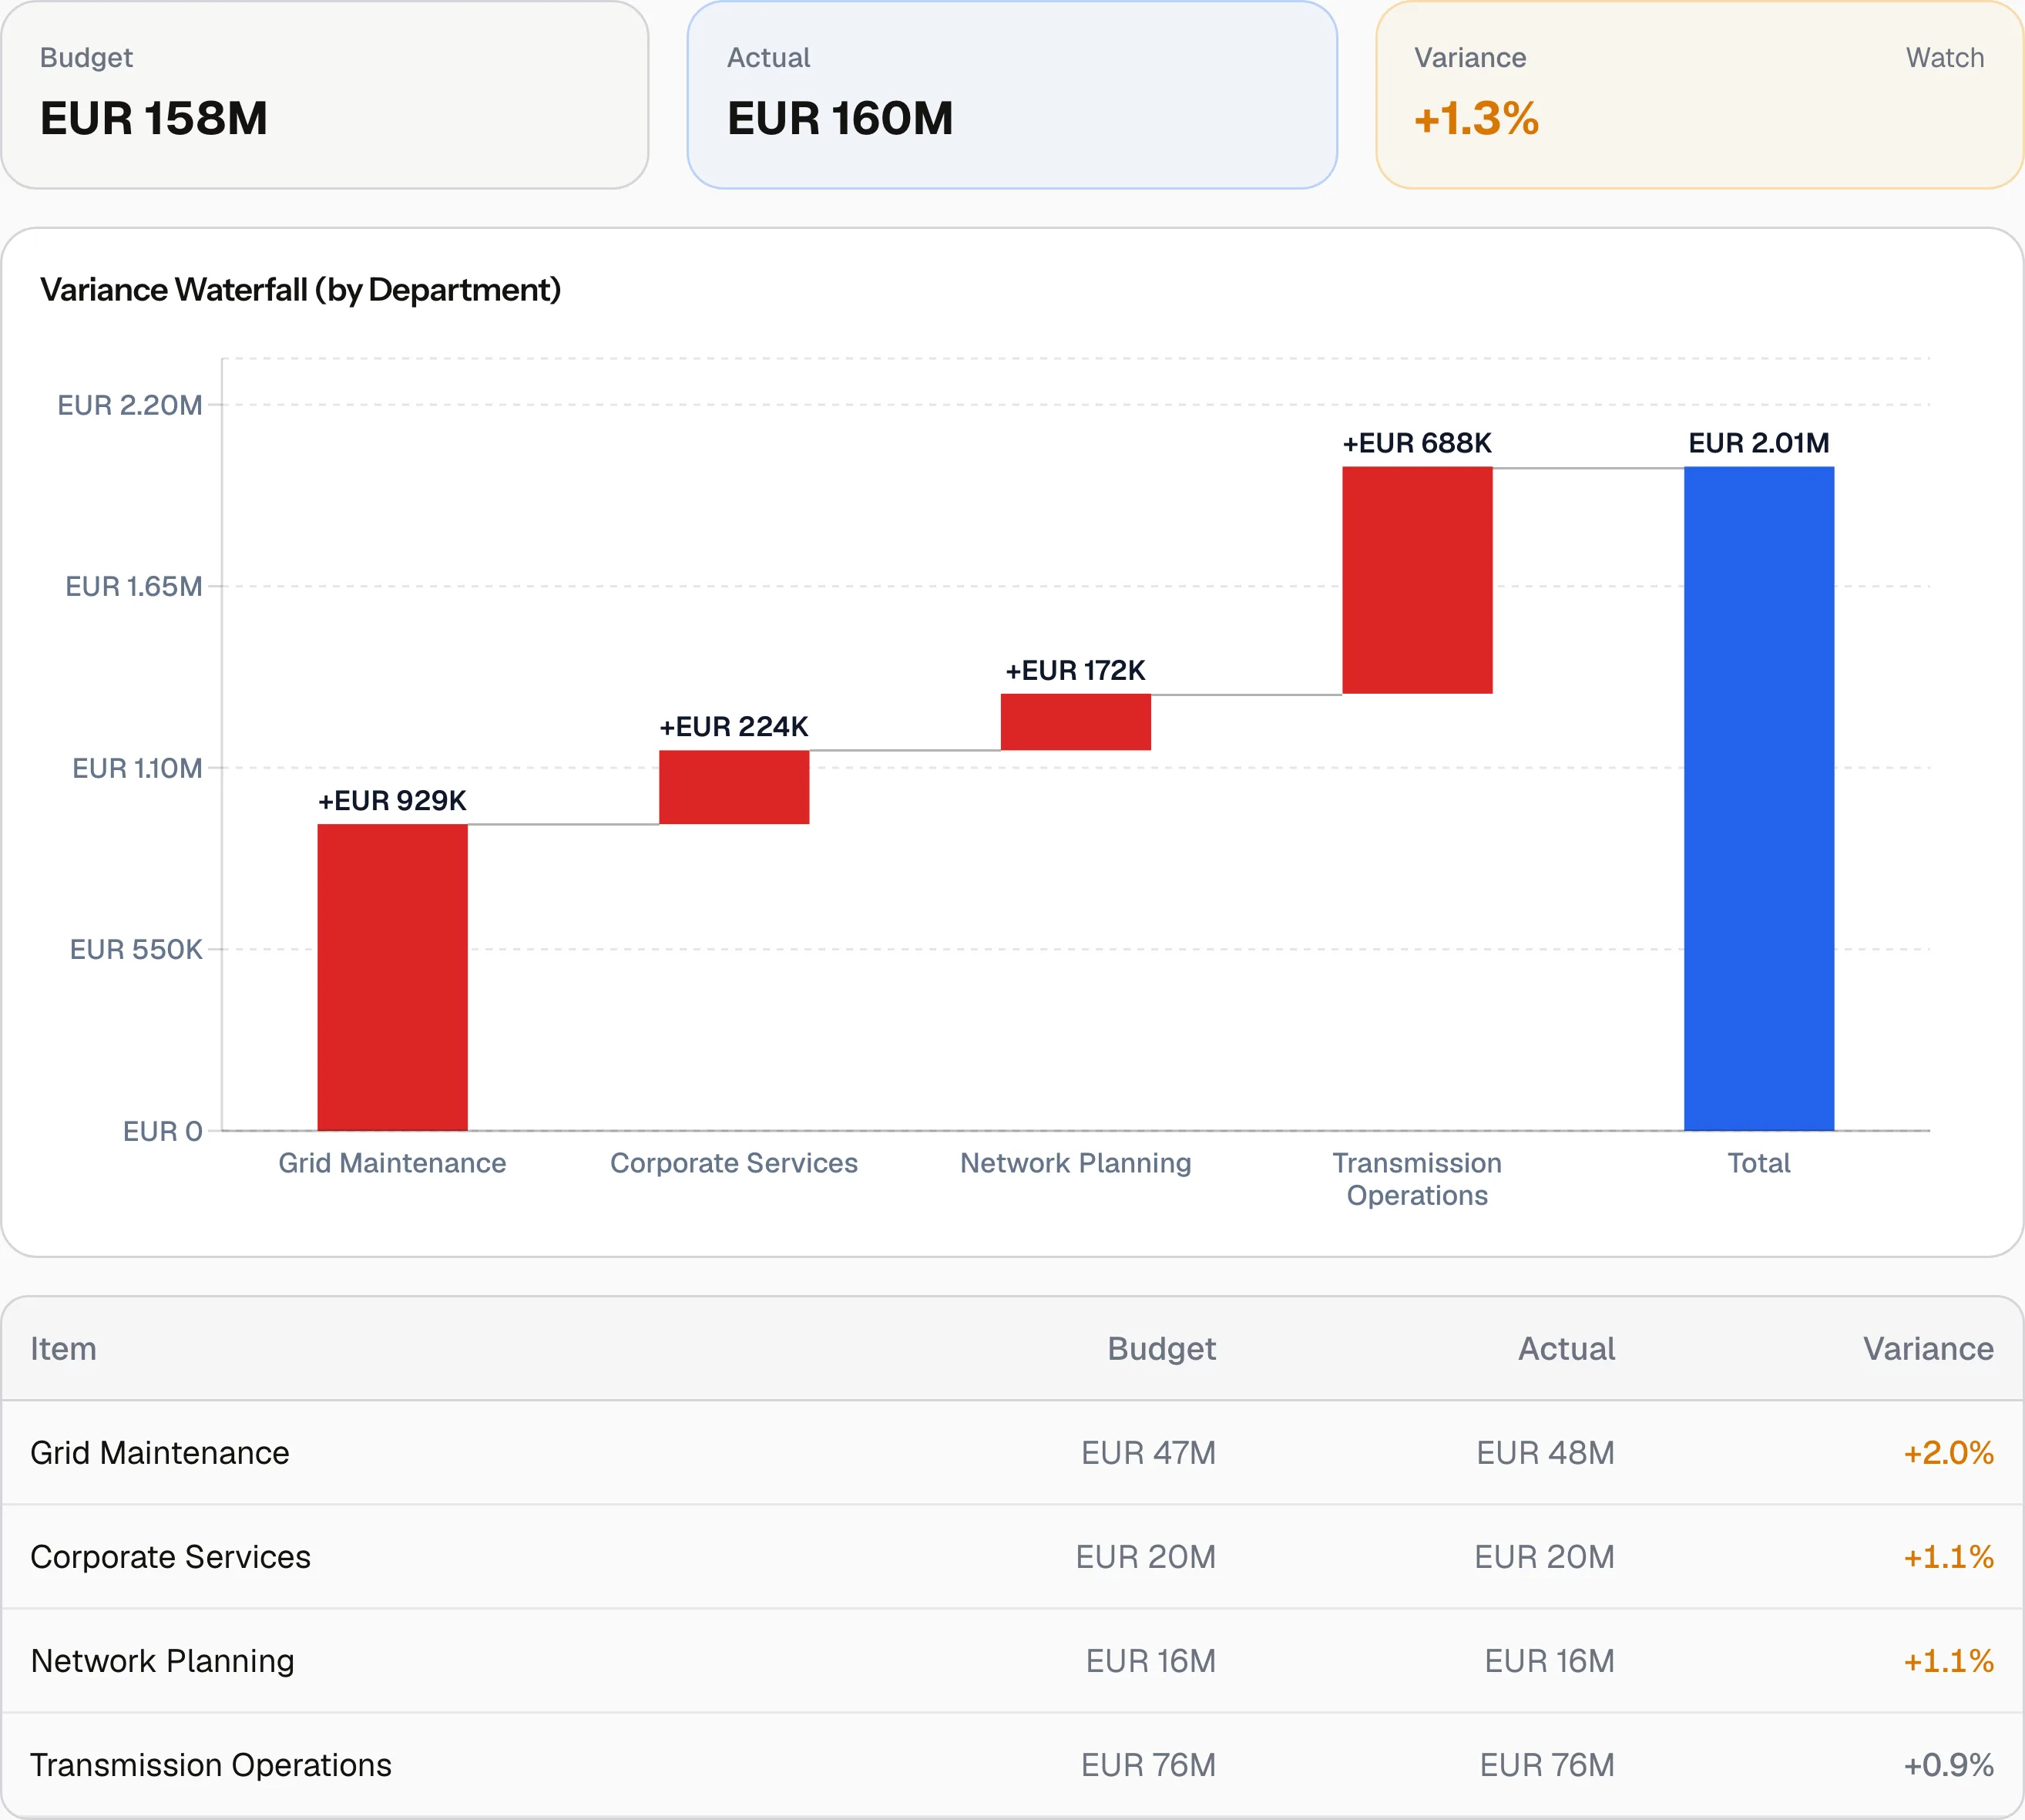Click Corporate Services EUR 20M actual cell
The height and width of the screenshot is (1820, 2025).
(x=1544, y=1557)
